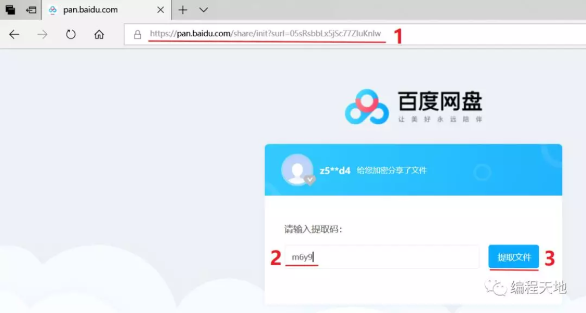
Task: Click the 请输入提取码 label
Action: click(x=313, y=229)
